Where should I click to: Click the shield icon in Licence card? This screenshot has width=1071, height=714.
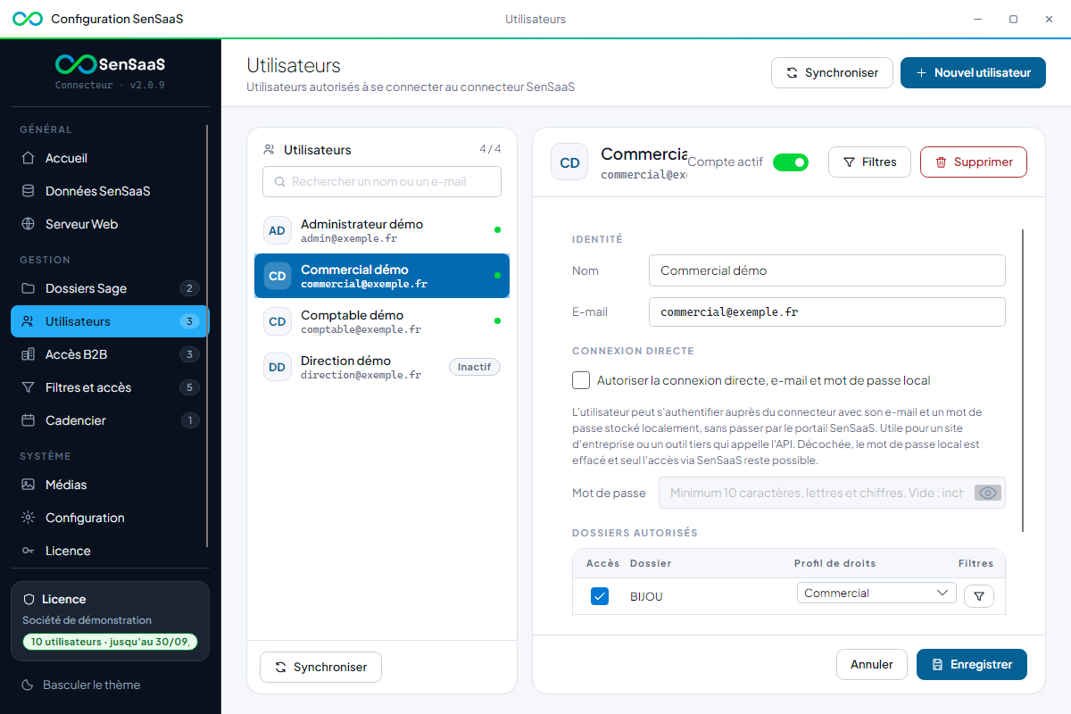(x=29, y=599)
